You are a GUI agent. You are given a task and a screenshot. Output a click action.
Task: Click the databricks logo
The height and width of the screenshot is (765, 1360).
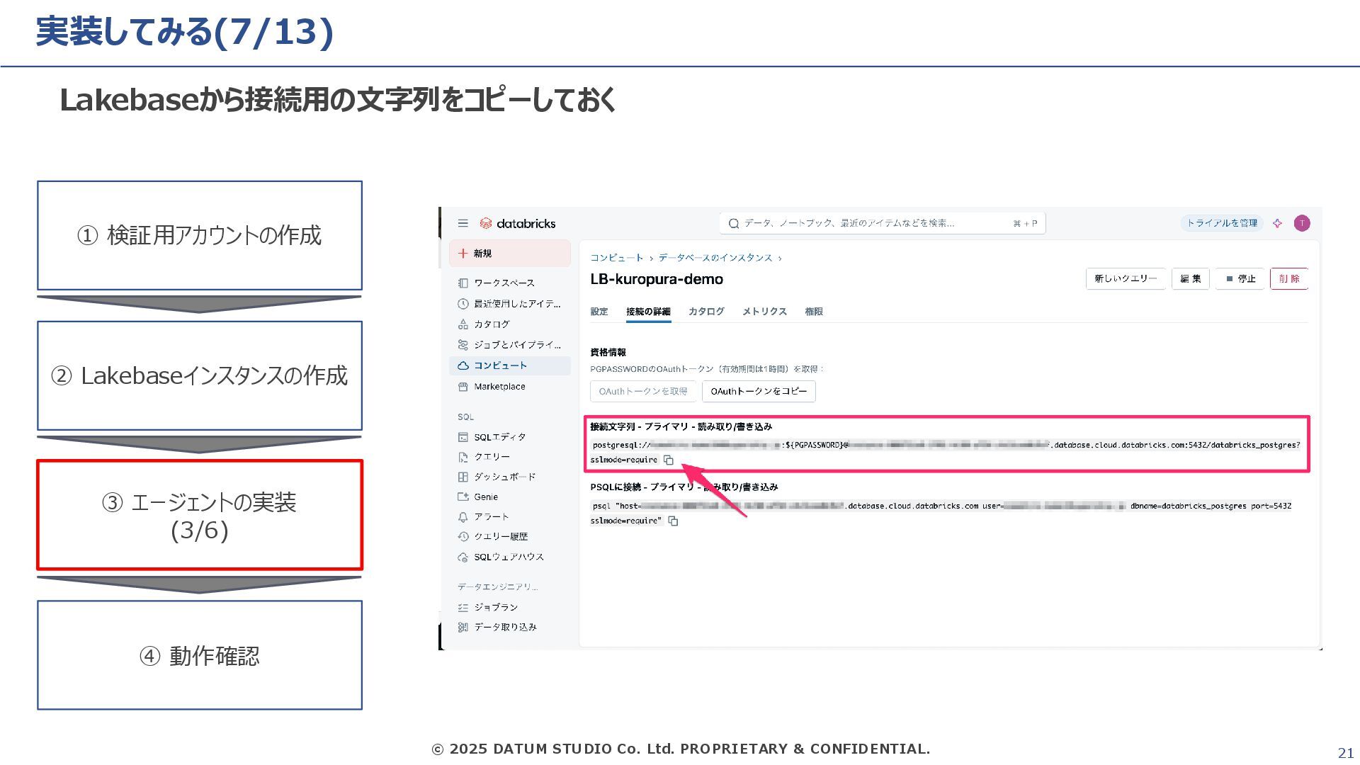pyautogui.click(x=518, y=223)
